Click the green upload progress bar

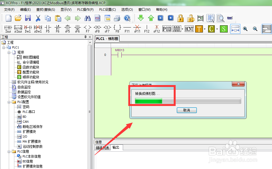point(188,101)
